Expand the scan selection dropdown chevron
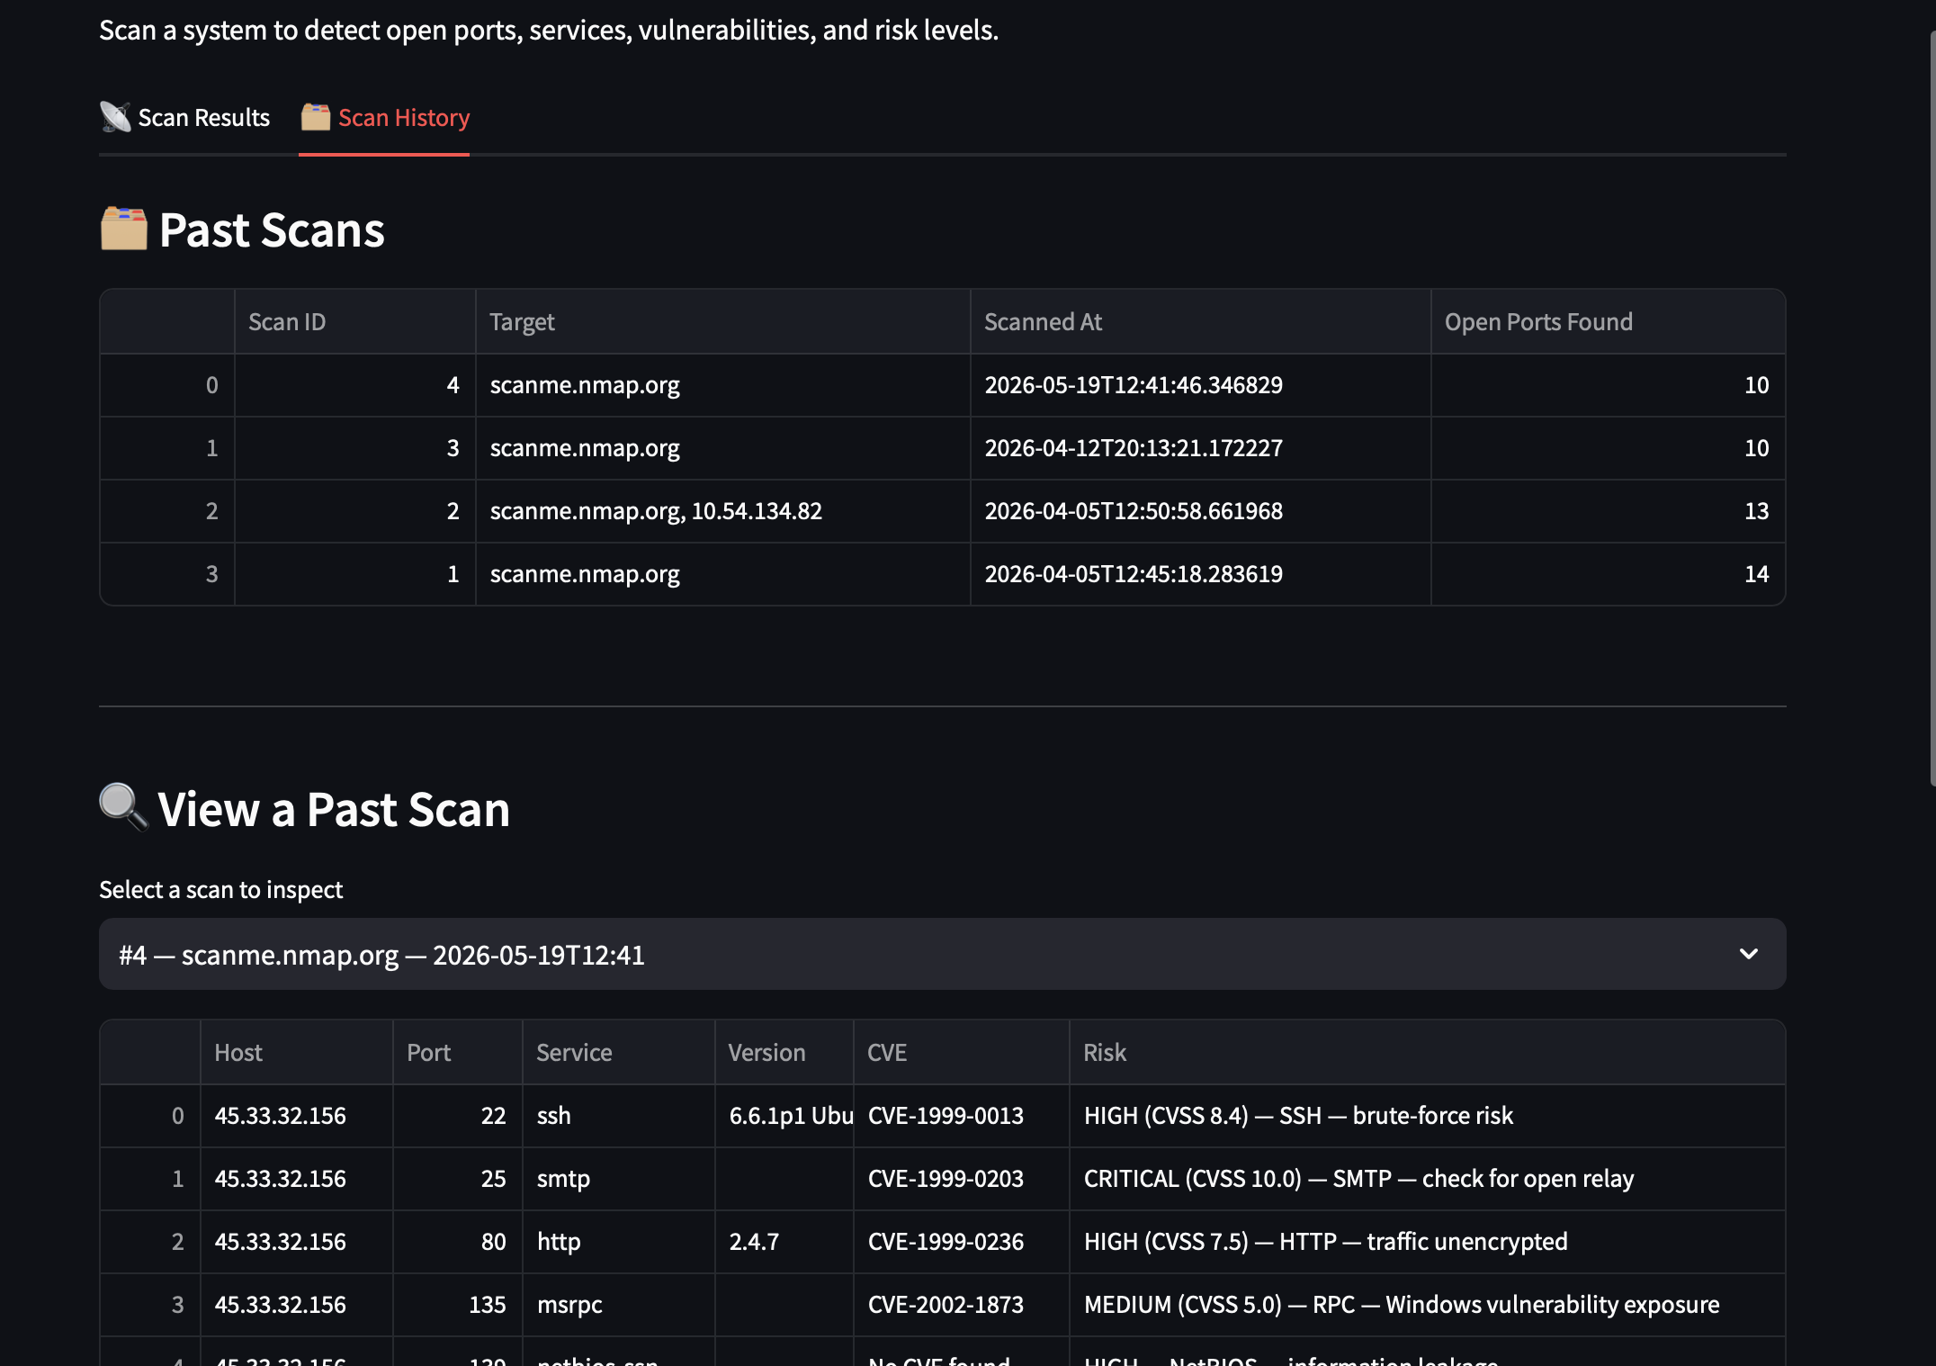The width and height of the screenshot is (1936, 1366). [x=1748, y=954]
